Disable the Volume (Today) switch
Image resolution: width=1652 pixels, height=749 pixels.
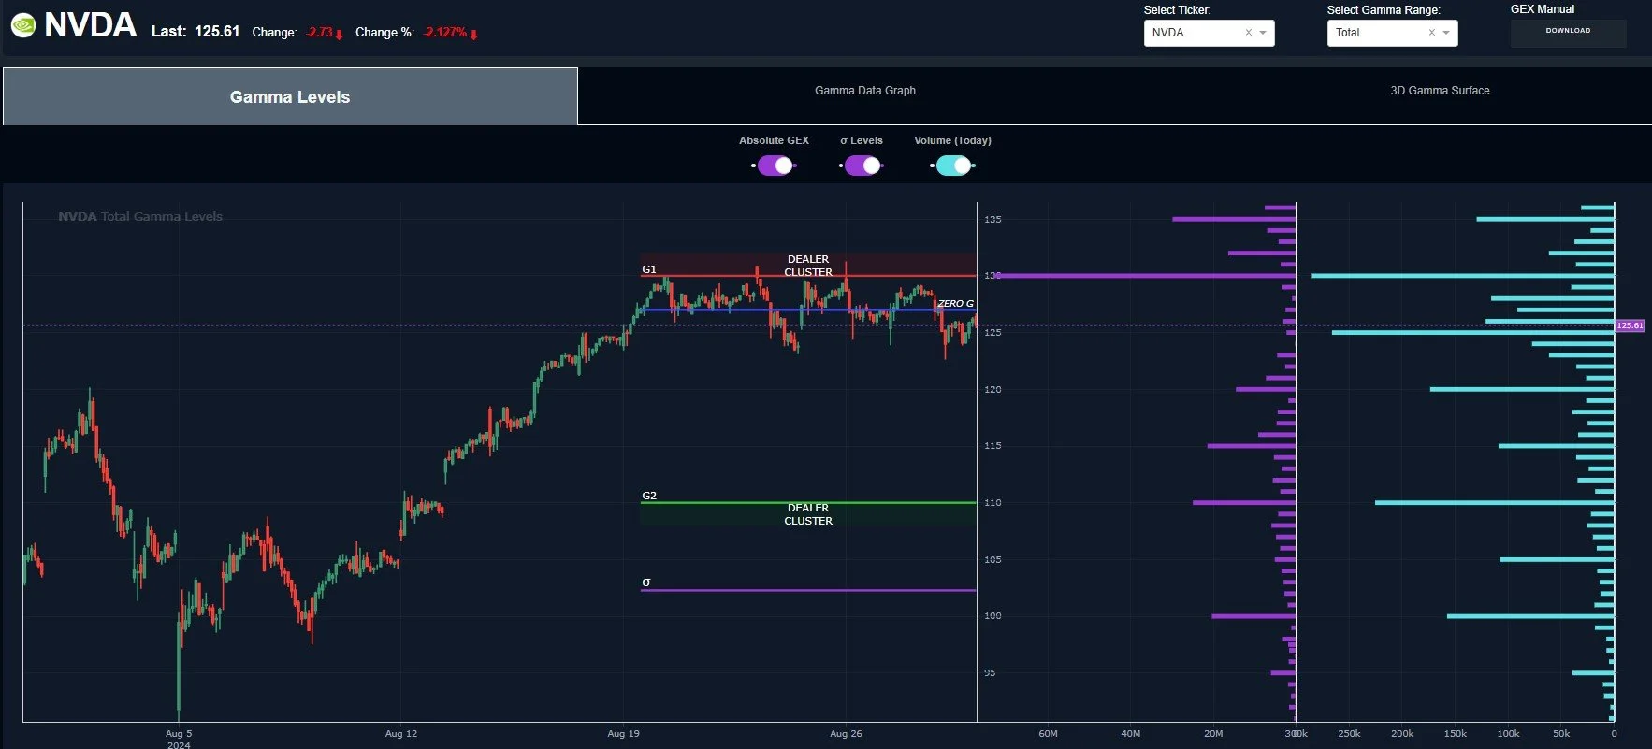coord(952,166)
